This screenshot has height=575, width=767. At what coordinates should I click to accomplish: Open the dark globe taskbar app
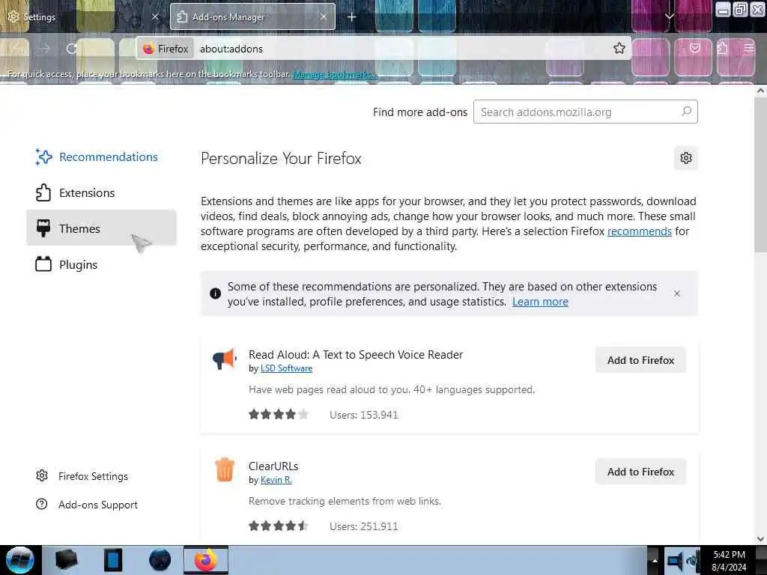tap(160, 560)
